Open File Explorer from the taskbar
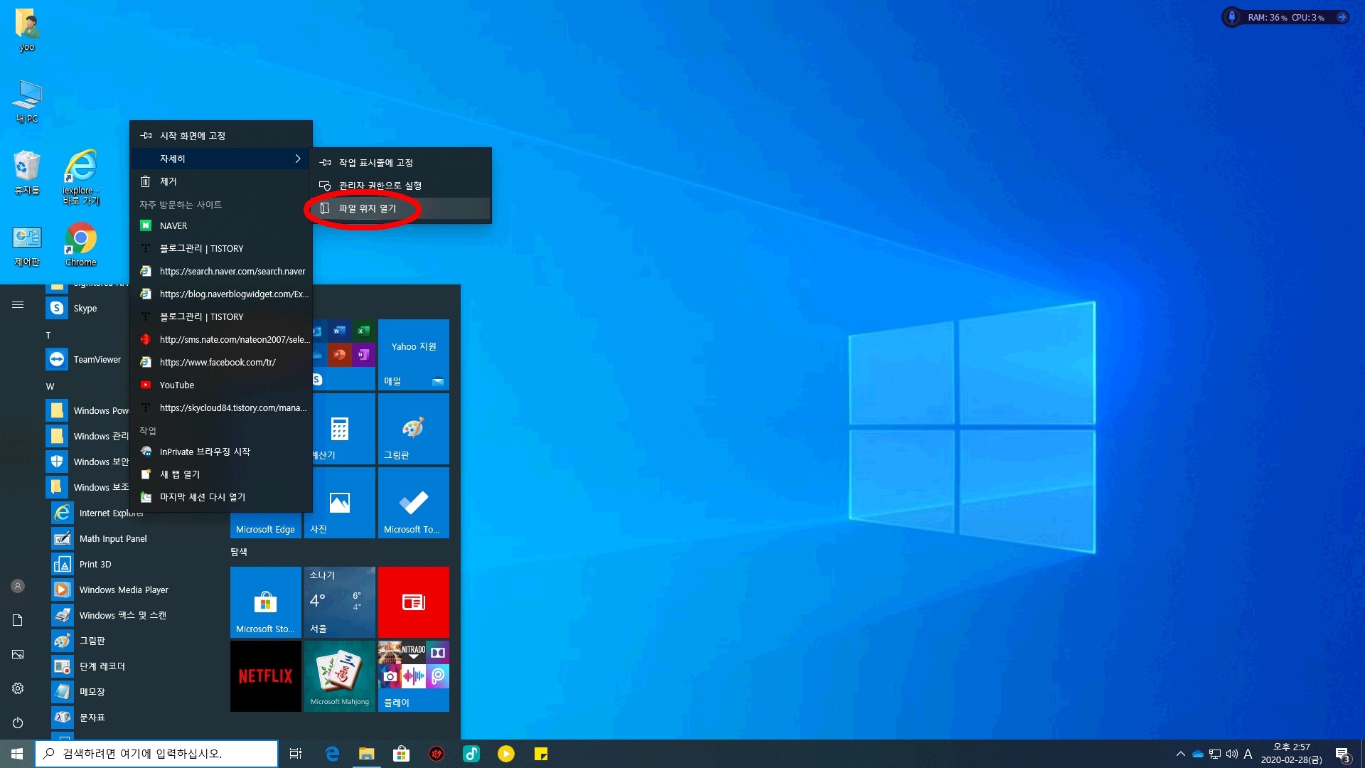This screenshot has width=1365, height=768. click(x=366, y=754)
